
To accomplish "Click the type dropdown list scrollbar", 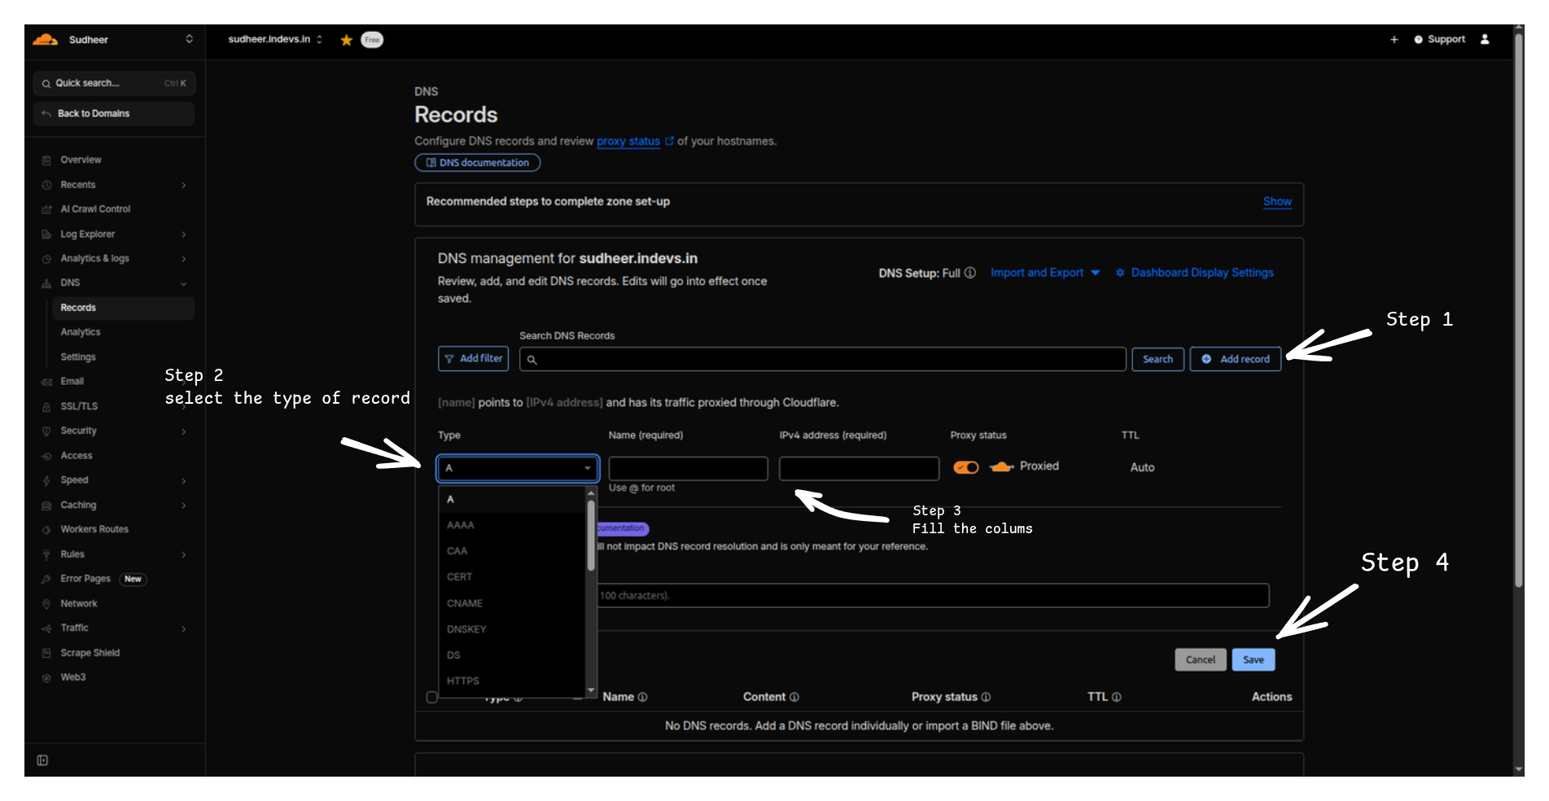I will point(591,536).
